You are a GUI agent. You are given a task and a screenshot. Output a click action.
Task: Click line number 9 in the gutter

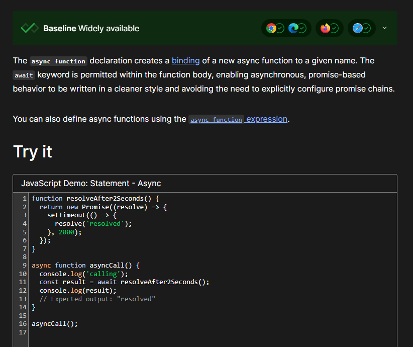(24, 265)
